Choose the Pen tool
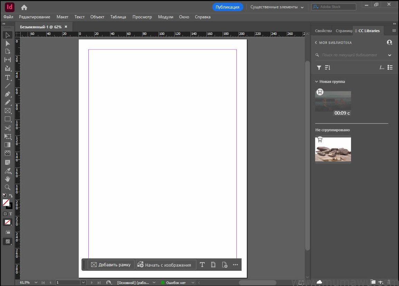399x286 pixels. coord(8,94)
